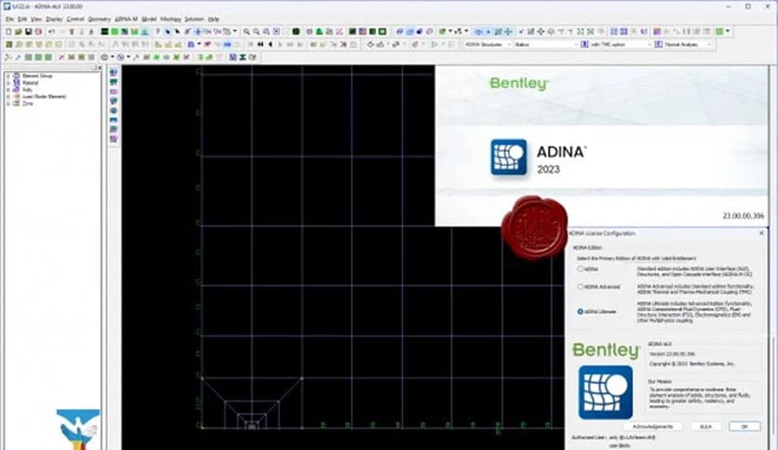
Task: Open the Normal Analysis dropdown
Action: pos(688,45)
